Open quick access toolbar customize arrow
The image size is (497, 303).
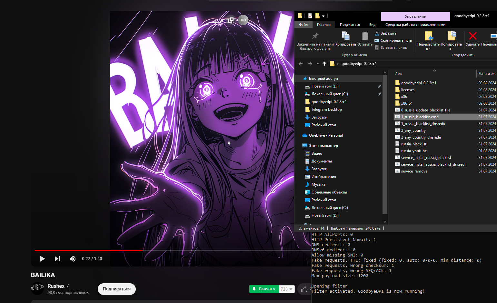pos(323,16)
